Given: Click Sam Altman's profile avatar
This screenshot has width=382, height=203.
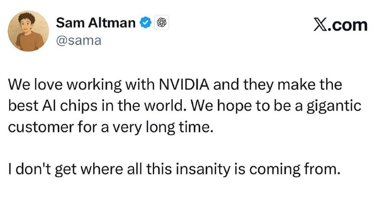Looking at the screenshot, I should (29, 31).
